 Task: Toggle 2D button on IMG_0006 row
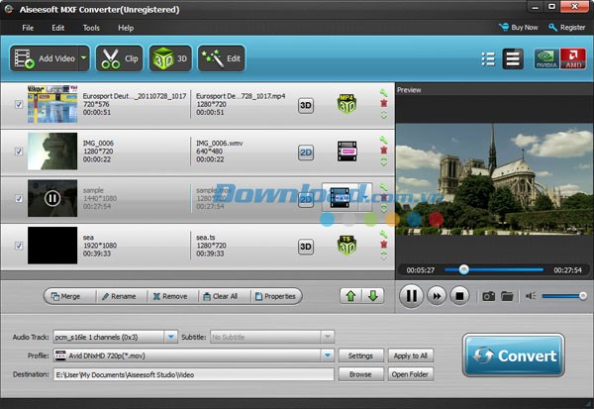click(x=306, y=153)
